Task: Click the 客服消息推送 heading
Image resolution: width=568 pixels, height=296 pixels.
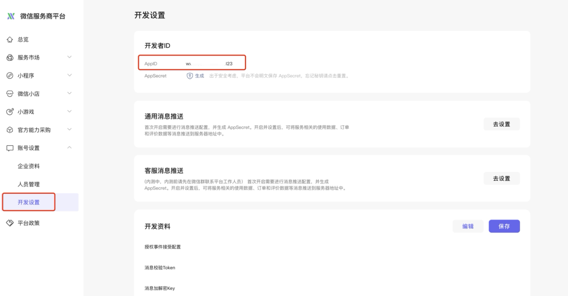Action: click(x=164, y=171)
